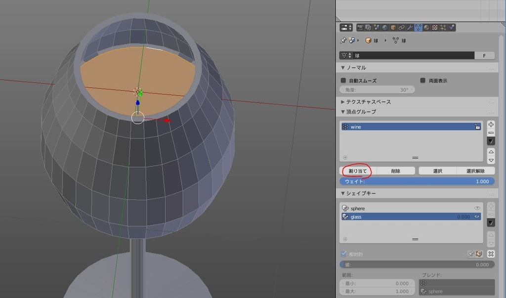Switch to the Render properties tab (camera icon)

tap(360, 28)
